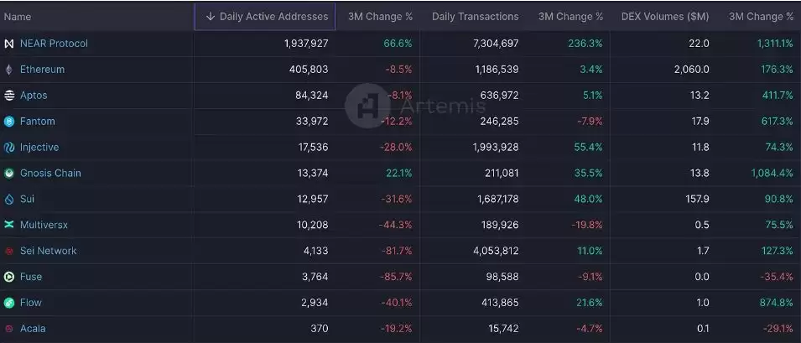Open the Acala chain link
The width and height of the screenshot is (801, 343).
click(x=33, y=329)
